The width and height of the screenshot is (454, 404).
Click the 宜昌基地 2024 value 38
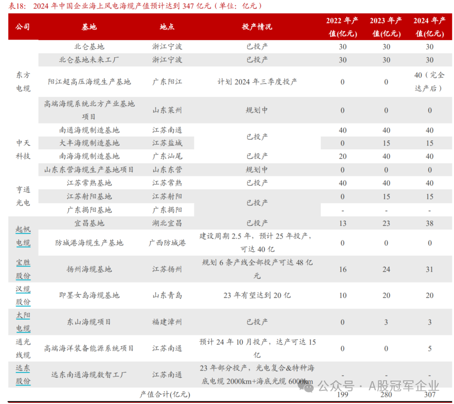[430, 223]
